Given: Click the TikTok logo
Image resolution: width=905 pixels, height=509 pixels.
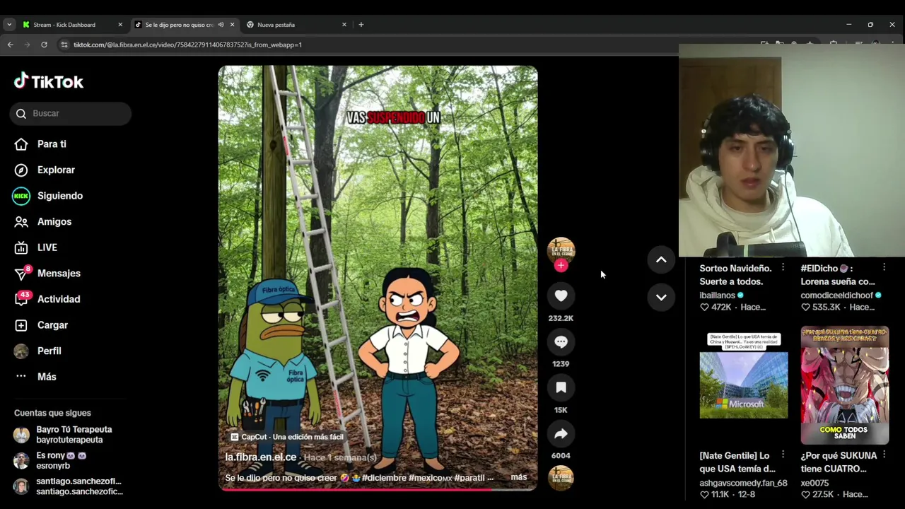Looking at the screenshot, I should 49,81.
